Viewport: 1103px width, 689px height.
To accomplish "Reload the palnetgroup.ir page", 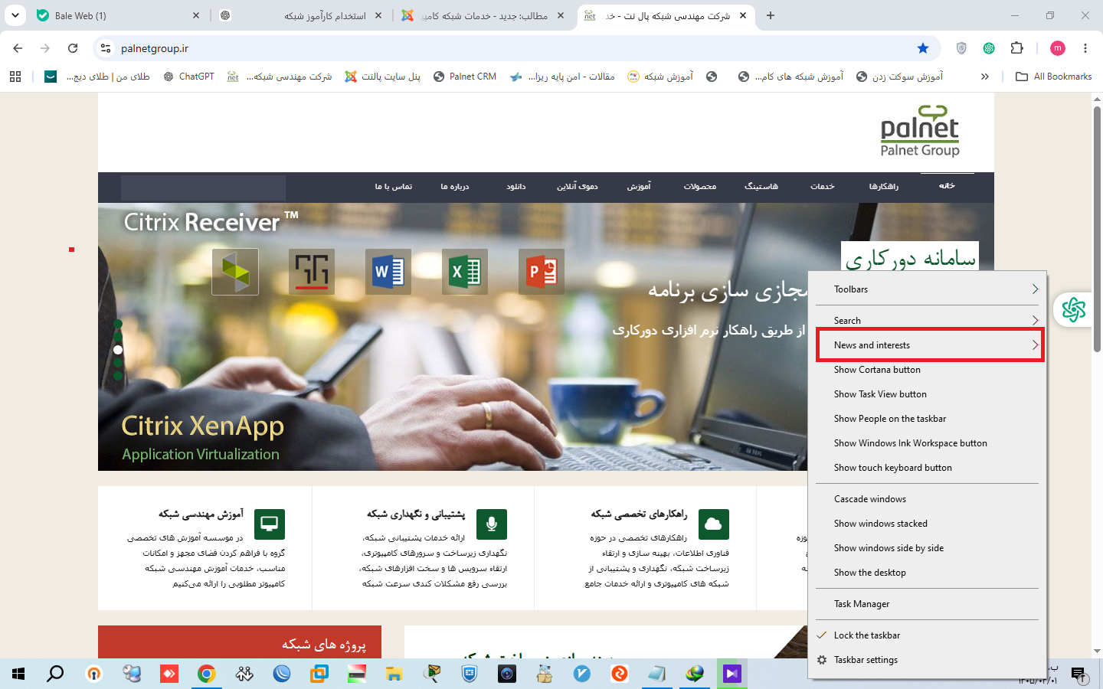I will [x=73, y=48].
